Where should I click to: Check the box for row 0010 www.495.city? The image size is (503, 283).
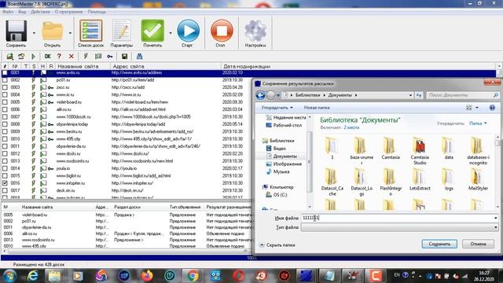5,139
